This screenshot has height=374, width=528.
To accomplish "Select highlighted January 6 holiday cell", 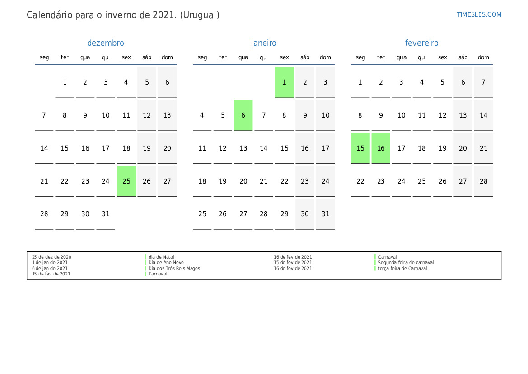I will point(243,115).
